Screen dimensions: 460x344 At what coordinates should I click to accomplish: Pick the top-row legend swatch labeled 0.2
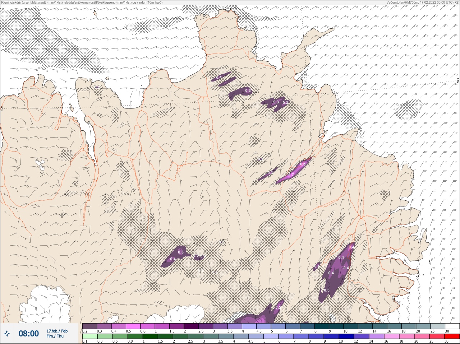pyautogui.click(x=89, y=326)
